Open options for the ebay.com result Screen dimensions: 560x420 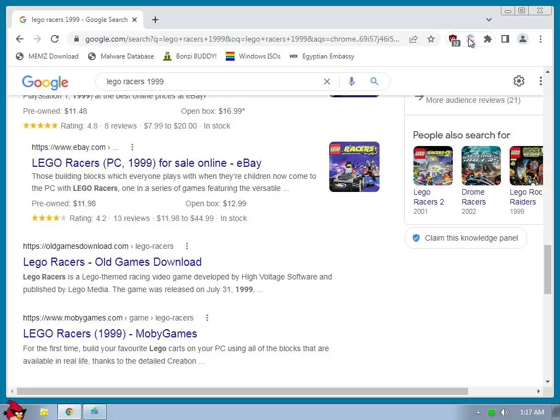[x=132, y=147]
